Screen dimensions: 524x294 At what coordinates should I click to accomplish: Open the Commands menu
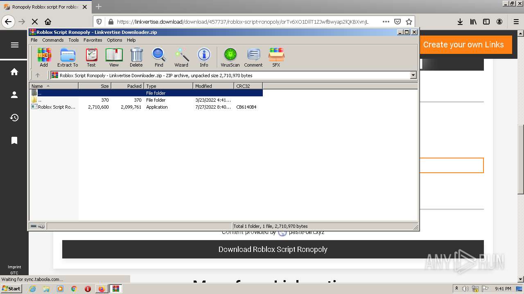click(53, 40)
